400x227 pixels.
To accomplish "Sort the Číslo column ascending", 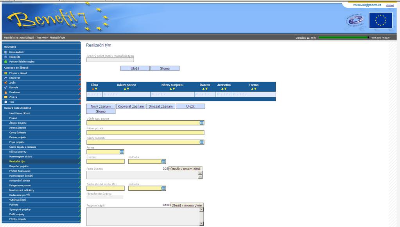I will pyautogui.click(x=93, y=89).
